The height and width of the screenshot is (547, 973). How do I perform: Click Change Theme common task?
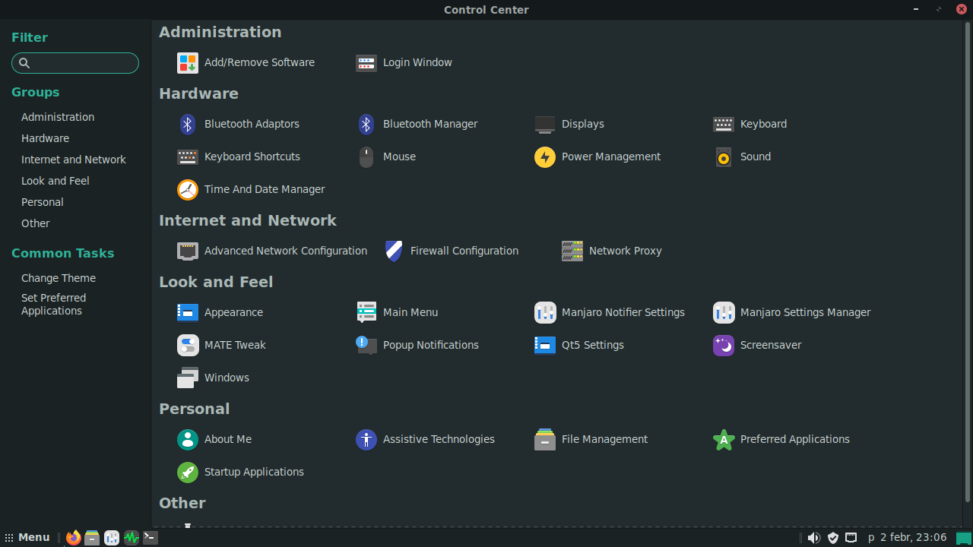point(59,278)
